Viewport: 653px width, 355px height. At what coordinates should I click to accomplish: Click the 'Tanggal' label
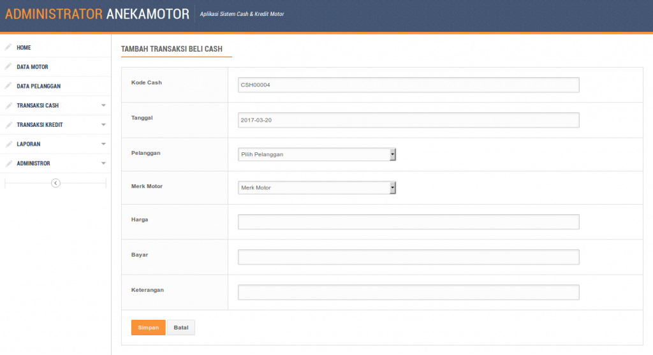pyautogui.click(x=142, y=118)
